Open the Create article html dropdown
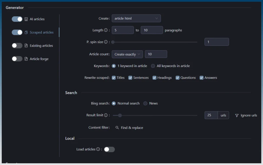Image resolution: width=263 pixels, height=165 pixels. pyautogui.click(x=136, y=18)
